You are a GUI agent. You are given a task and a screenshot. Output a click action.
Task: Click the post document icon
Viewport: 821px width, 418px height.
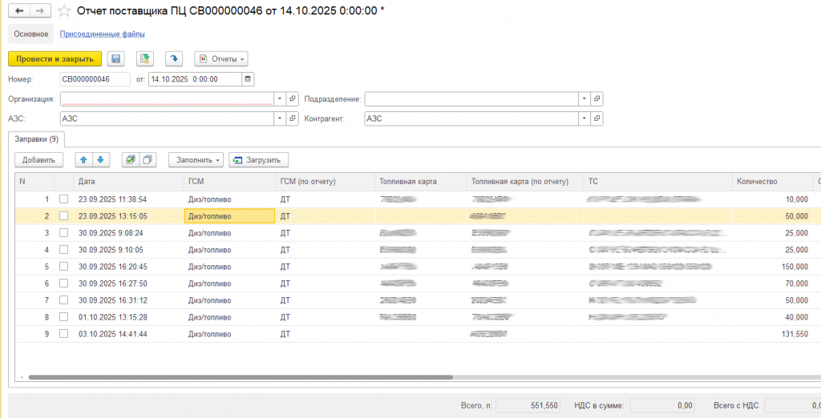pyautogui.click(x=145, y=59)
